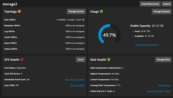Open Manage Disks in Disk Health

tap(163, 59)
